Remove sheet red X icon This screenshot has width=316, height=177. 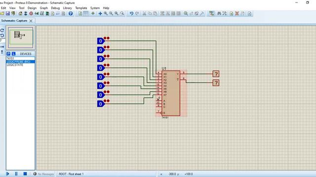coord(237,13)
